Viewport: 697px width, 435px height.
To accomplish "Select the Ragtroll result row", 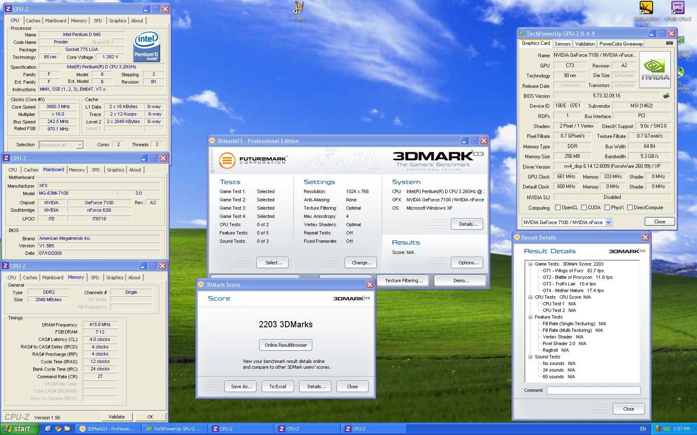I will pyautogui.click(x=555, y=350).
